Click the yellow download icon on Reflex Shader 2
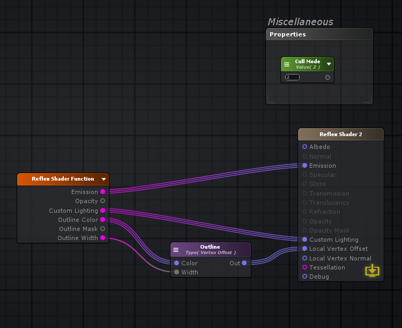This screenshot has width=402, height=328. [372, 271]
